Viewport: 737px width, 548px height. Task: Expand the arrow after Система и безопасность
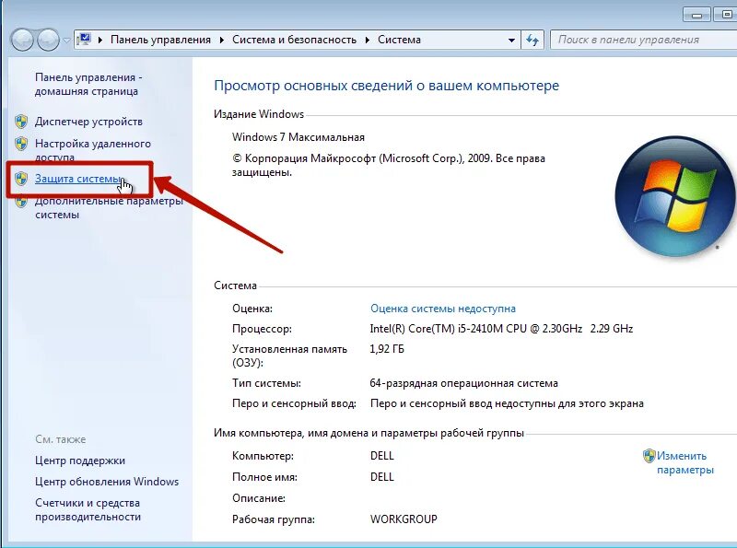[368, 40]
